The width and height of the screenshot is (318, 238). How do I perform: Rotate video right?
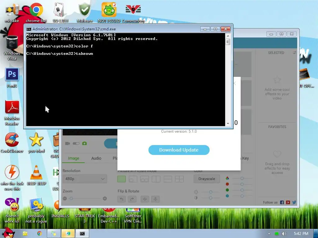coord(132,199)
